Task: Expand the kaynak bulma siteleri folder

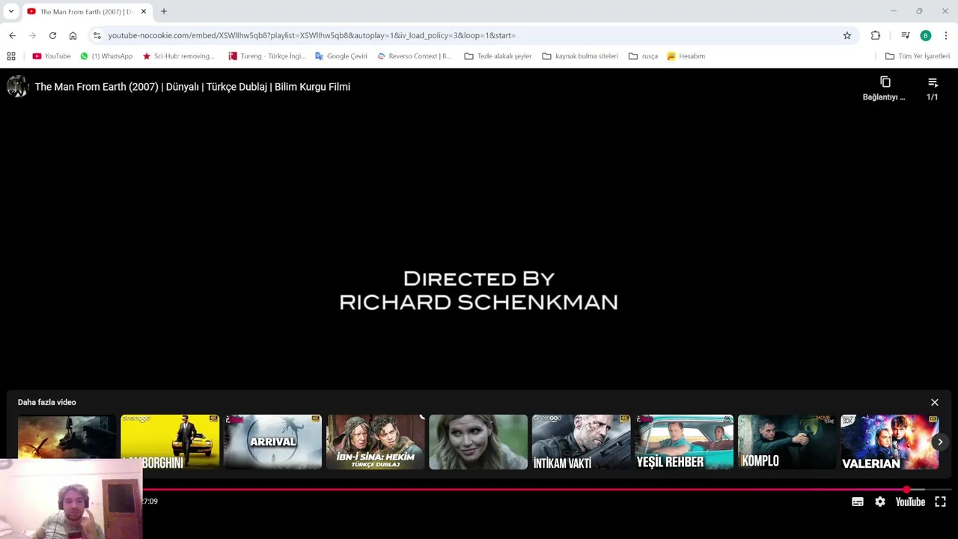Action: tap(580, 56)
